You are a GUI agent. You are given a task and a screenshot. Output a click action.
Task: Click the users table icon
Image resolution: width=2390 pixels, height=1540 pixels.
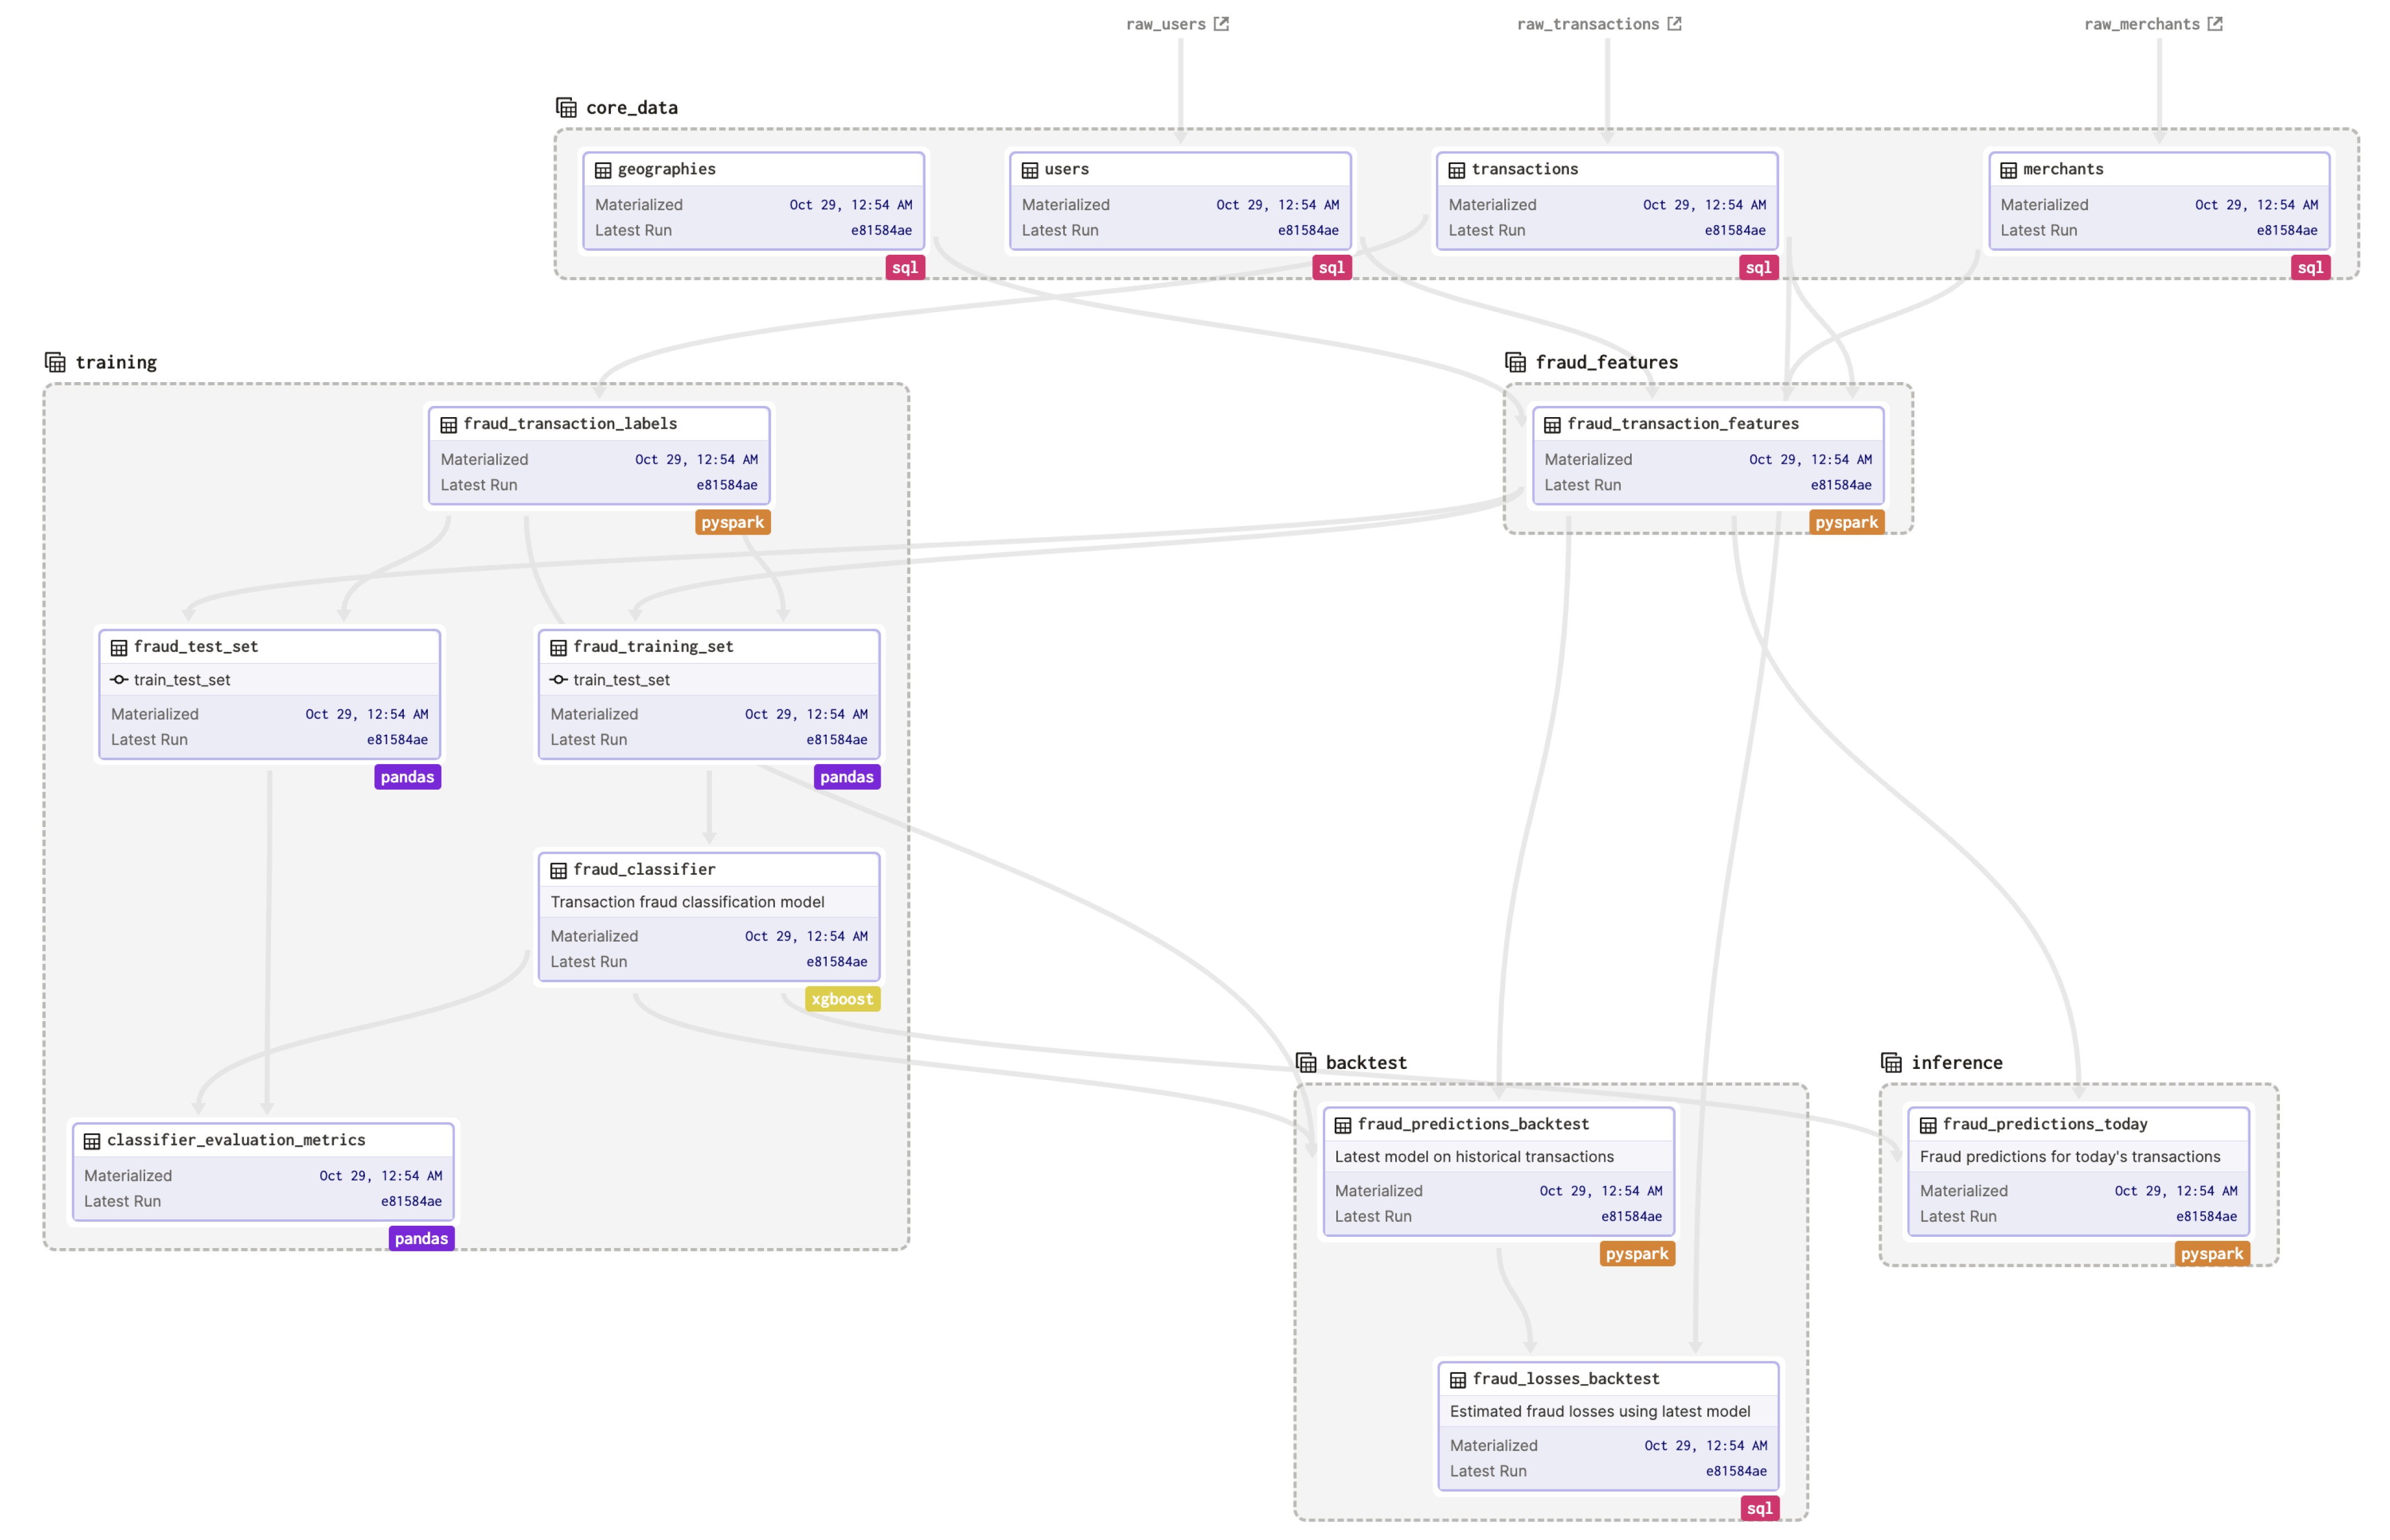tap(1030, 170)
